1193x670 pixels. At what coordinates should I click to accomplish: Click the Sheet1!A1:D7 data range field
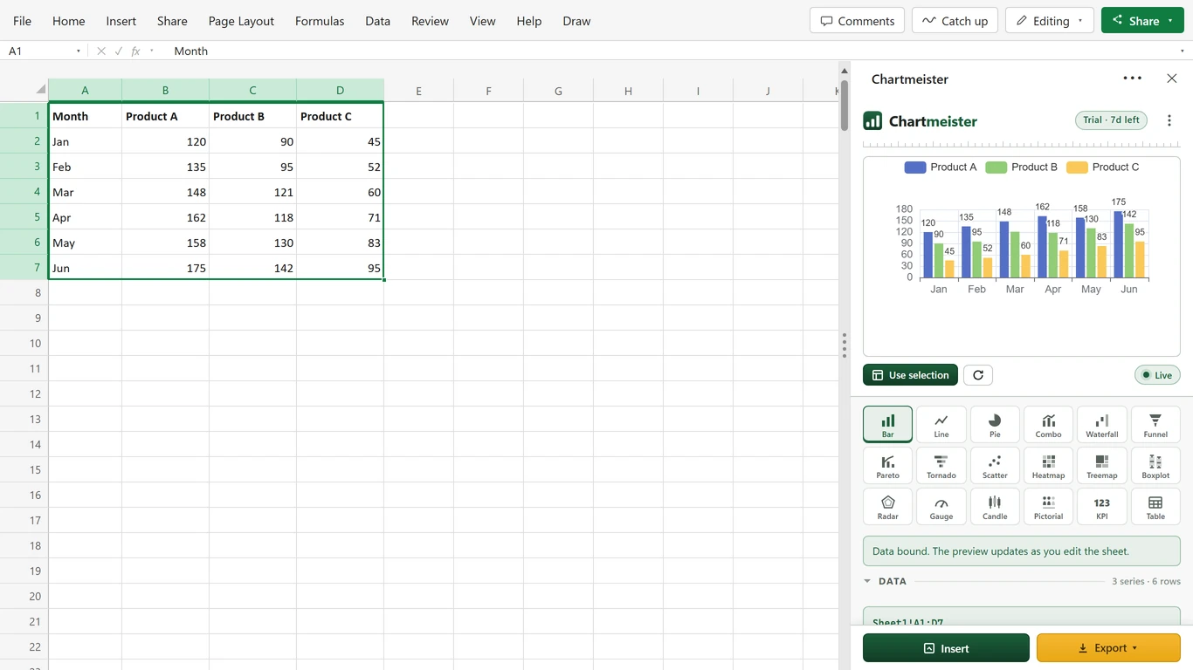[x=1021, y=618]
